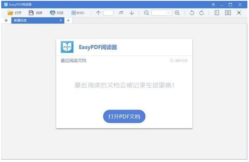Click the 最近阅读文档 heading
Viewport: 249px width, 162px height.
[73, 61]
